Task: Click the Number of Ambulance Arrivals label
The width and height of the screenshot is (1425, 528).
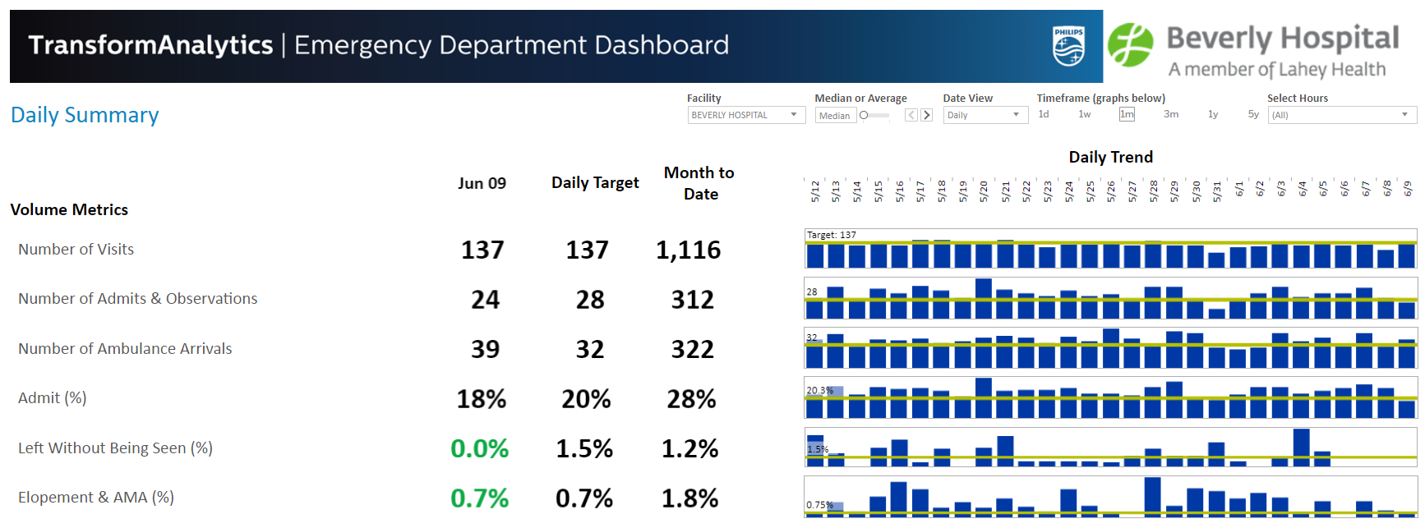Action: pyautogui.click(x=125, y=348)
